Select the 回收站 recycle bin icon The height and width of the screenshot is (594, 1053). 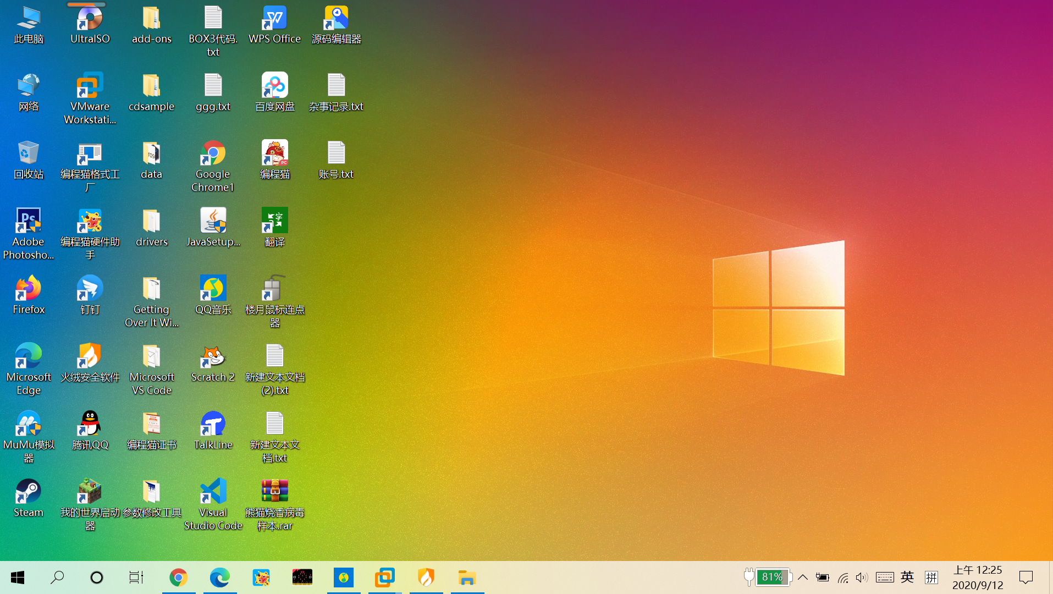pos(29,160)
